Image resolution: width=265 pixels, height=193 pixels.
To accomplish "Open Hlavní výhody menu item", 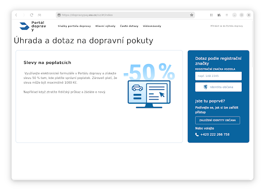I will click(x=106, y=26).
